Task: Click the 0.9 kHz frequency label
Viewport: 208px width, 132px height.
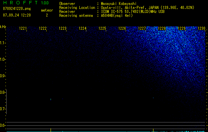Action: (x=2, y=76)
